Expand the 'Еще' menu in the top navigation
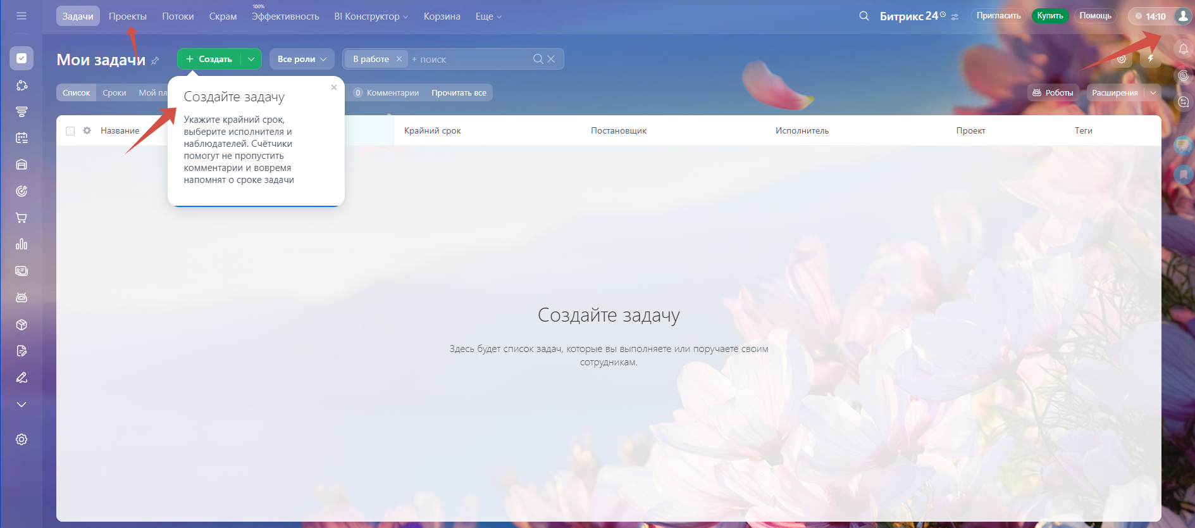The height and width of the screenshot is (528, 1195). [488, 16]
